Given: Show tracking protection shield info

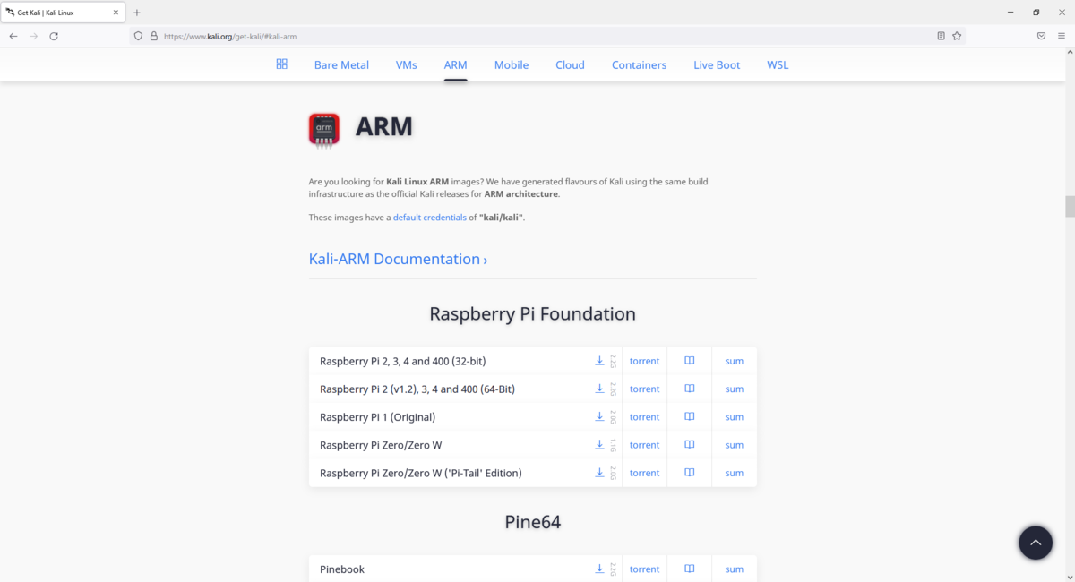Looking at the screenshot, I should [x=138, y=36].
